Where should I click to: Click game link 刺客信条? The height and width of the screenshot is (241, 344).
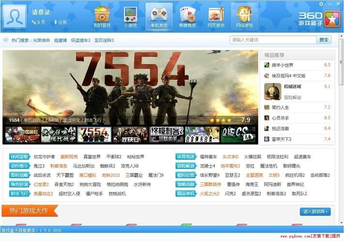[x=59, y=166]
